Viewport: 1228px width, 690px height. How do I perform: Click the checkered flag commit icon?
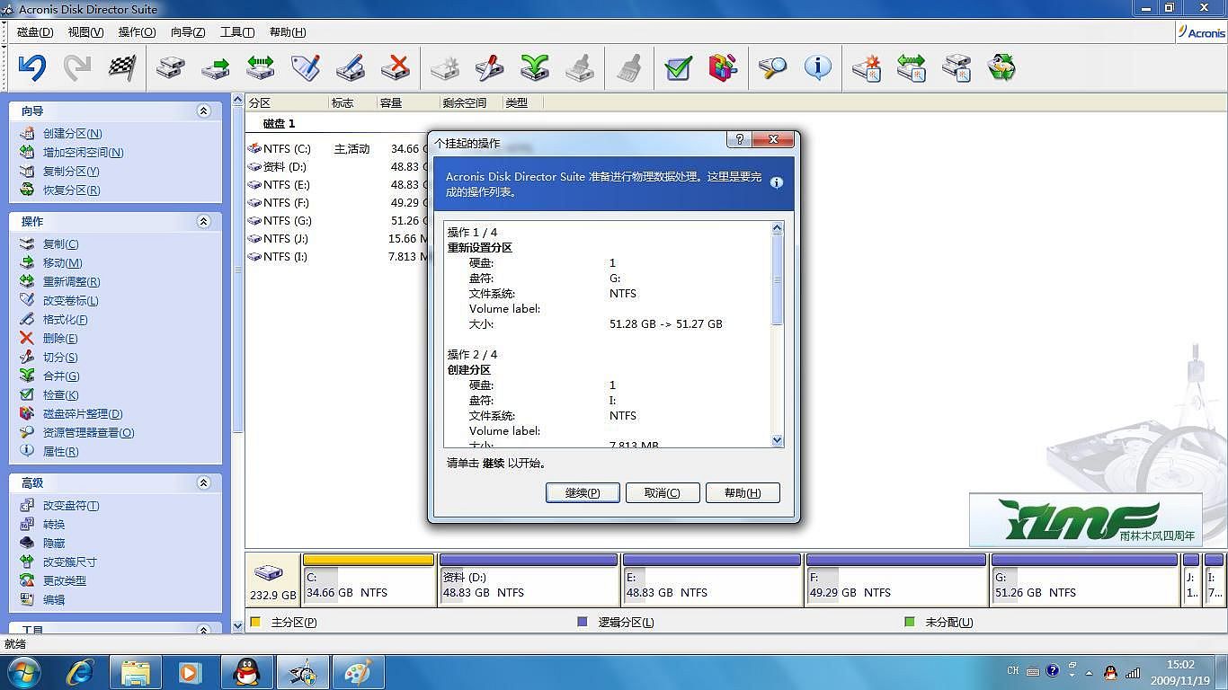pyautogui.click(x=123, y=67)
